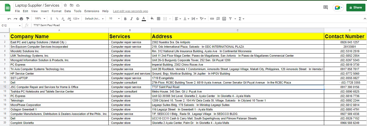
Task: Format as currency with dollar icon
Action: tap(51, 19)
